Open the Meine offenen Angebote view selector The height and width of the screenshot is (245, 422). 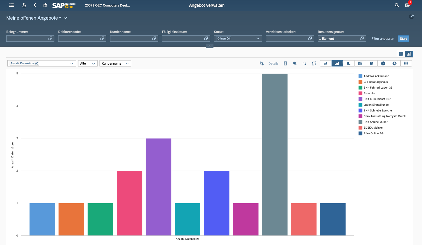[65, 18]
